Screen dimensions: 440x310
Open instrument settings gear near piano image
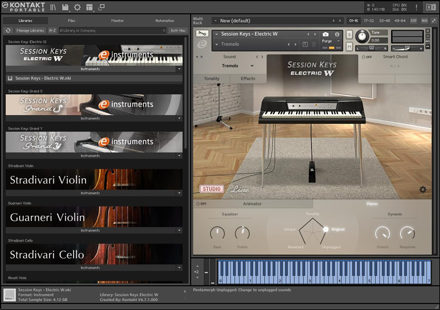click(x=422, y=190)
